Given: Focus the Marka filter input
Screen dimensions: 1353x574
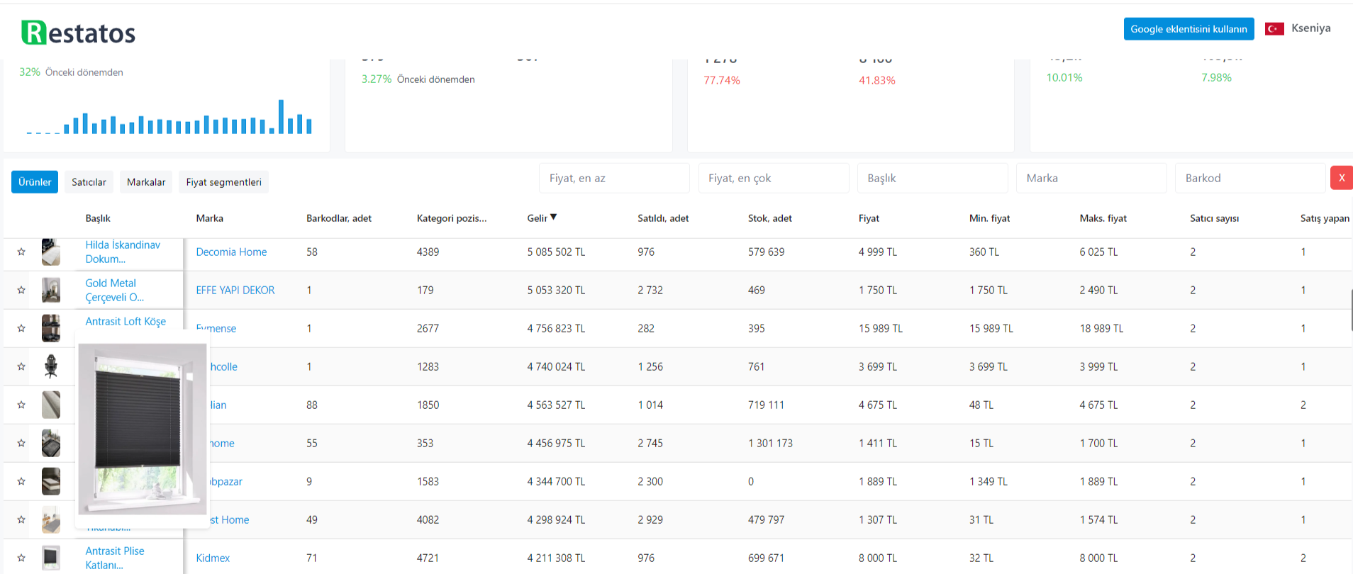Looking at the screenshot, I should (1091, 178).
